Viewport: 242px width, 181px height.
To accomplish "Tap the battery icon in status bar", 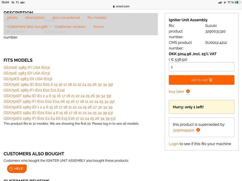I will click(x=237, y=2).
